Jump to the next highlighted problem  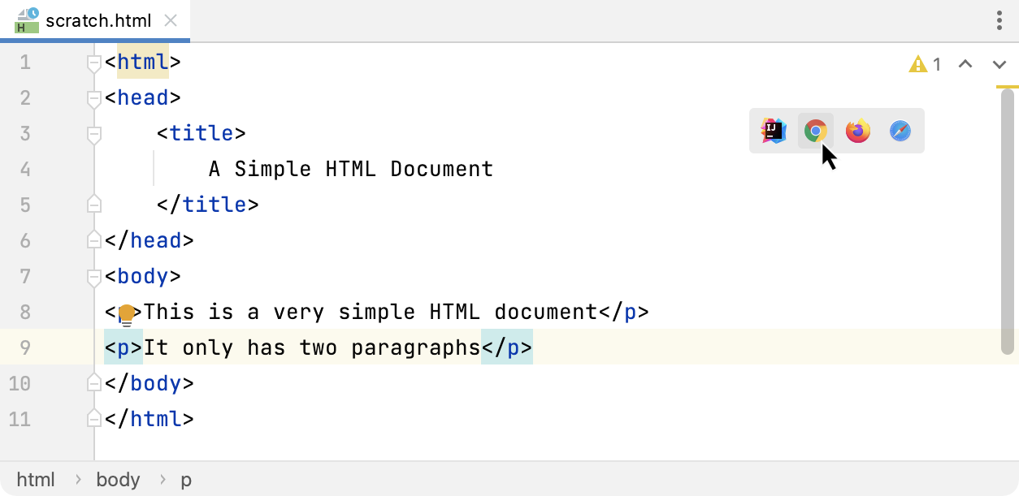tap(999, 64)
